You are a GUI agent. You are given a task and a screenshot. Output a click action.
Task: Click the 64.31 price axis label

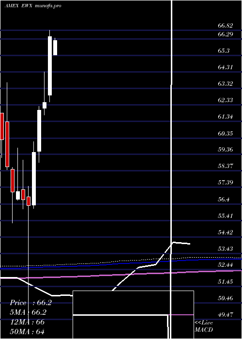point(226,67)
